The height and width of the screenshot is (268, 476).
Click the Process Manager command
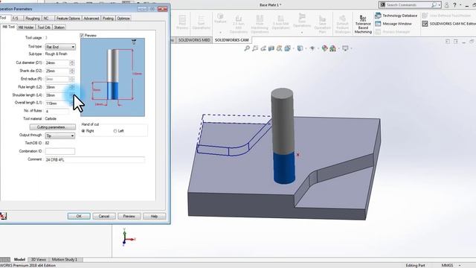coord(393,31)
